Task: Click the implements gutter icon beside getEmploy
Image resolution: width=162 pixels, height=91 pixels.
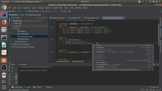Action: (x=52, y=52)
